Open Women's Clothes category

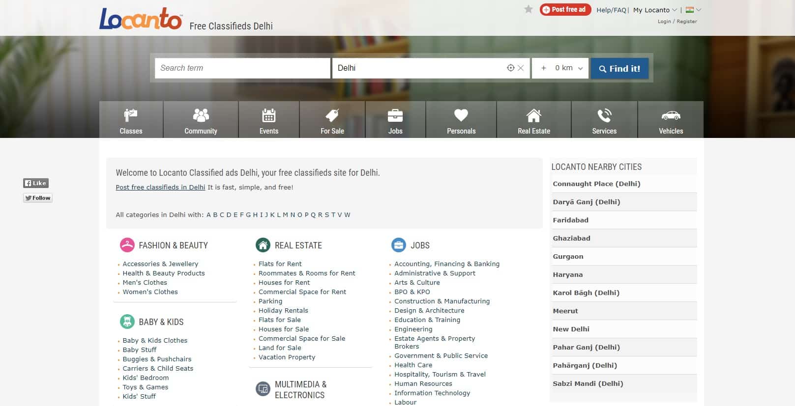tap(150, 292)
